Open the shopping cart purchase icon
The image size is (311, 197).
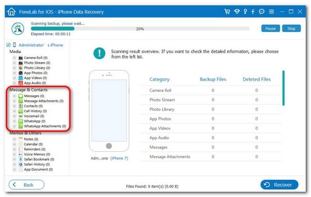(x=227, y=11)
